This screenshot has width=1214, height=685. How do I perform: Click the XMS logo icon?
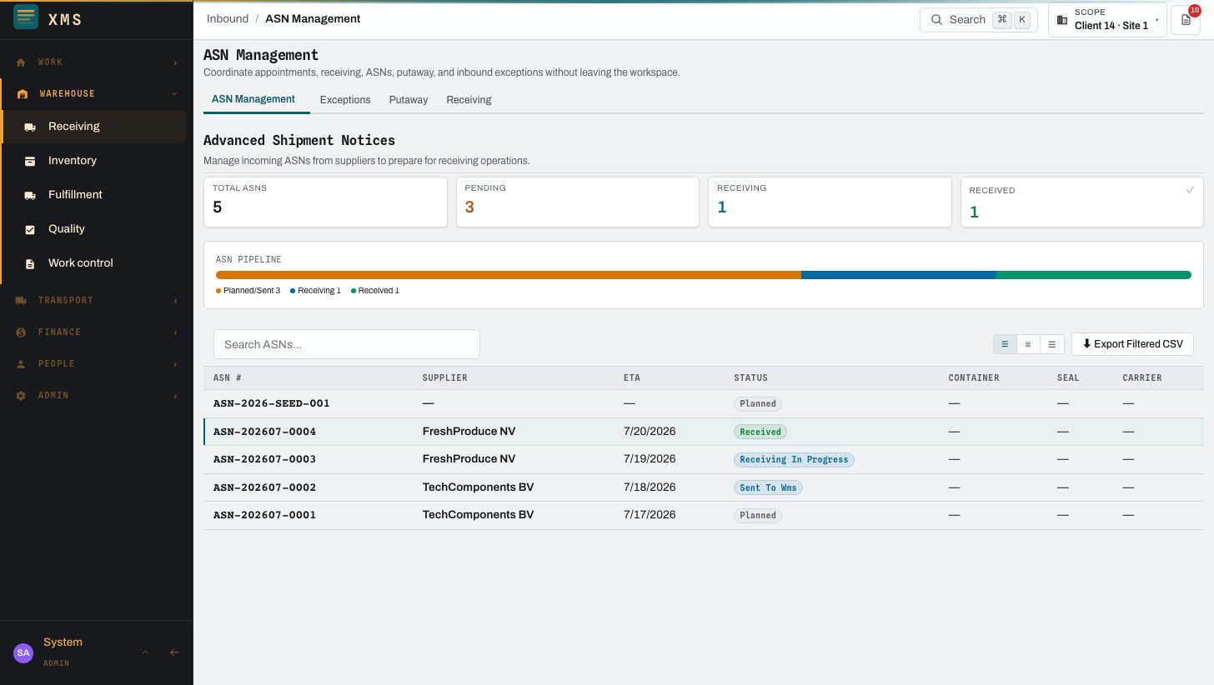coord(26,17)
